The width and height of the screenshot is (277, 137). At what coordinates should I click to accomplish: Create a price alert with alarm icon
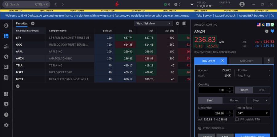point(267,31)
